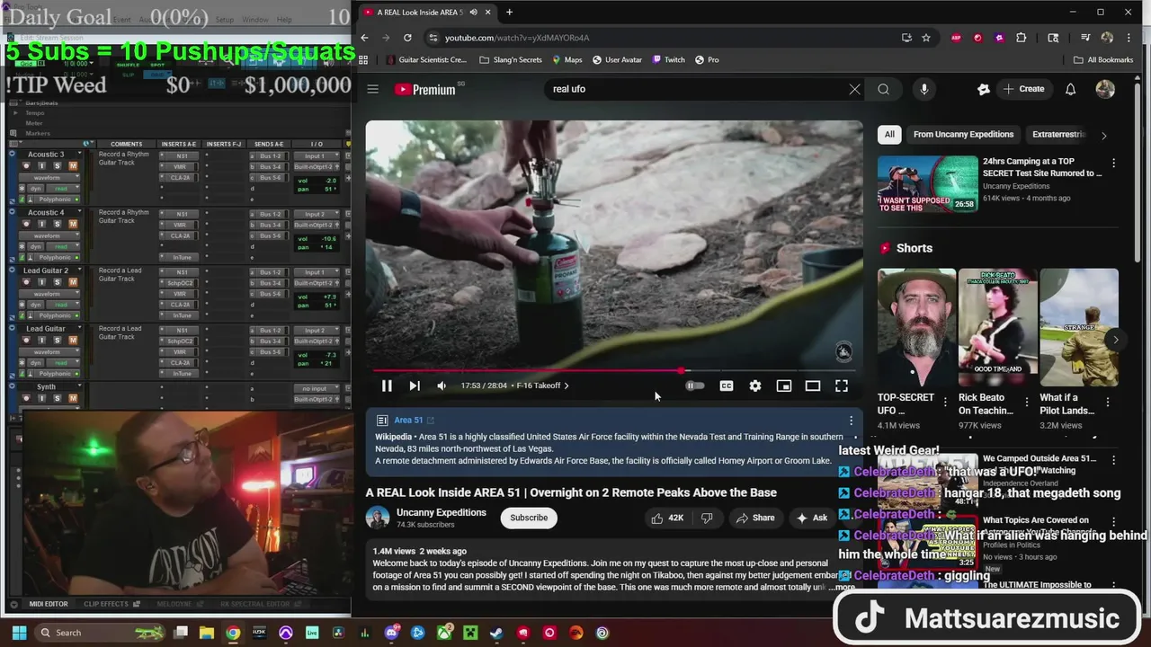
Task: Open YouTube notifications bell
Action: click(1070, 89)
